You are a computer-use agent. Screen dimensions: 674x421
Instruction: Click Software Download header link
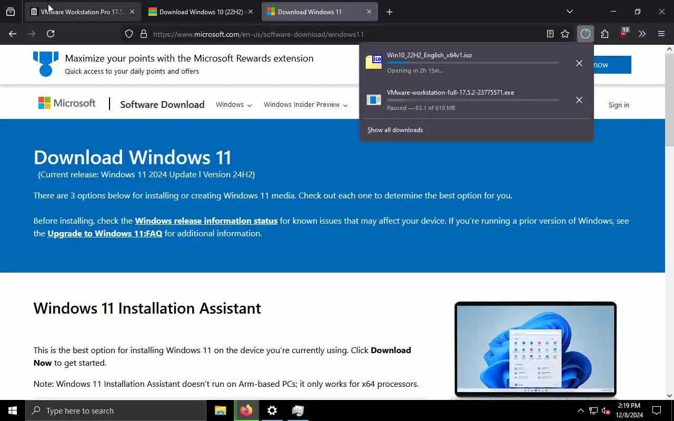click(x=162, y=104)
